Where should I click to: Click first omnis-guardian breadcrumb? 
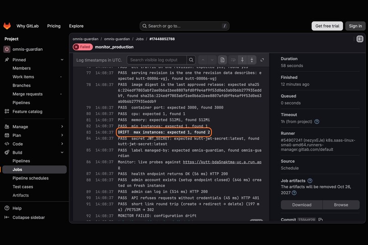85,39
